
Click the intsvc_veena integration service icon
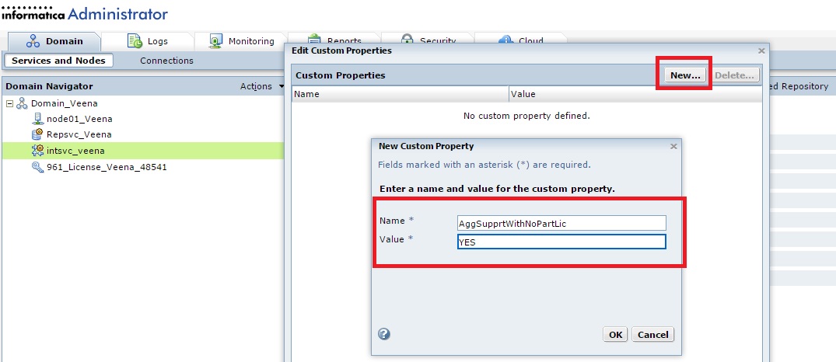[x=37, y=151]
